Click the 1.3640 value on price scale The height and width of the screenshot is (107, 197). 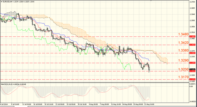coord(192,14)
